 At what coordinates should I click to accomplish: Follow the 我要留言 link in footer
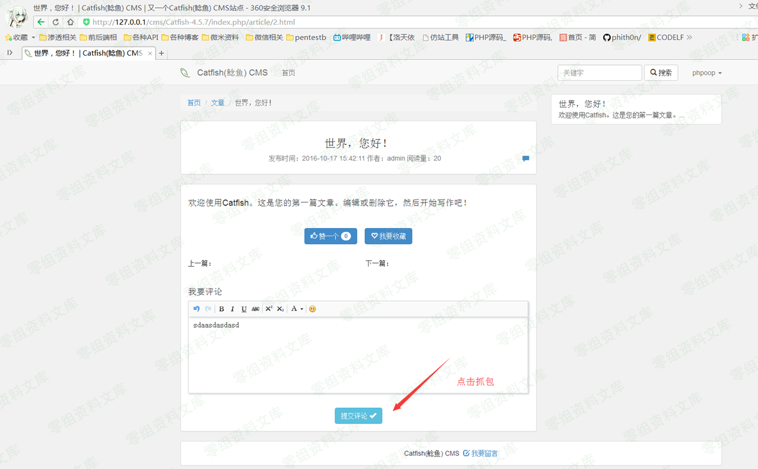tap(480, 454)
